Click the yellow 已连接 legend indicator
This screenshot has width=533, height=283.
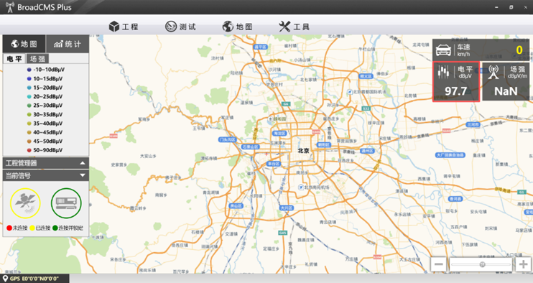(x=32, y=228)
